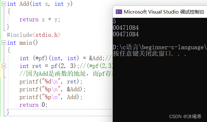Click the 'int Add(int x, int y)' declaration

[40, 4]
